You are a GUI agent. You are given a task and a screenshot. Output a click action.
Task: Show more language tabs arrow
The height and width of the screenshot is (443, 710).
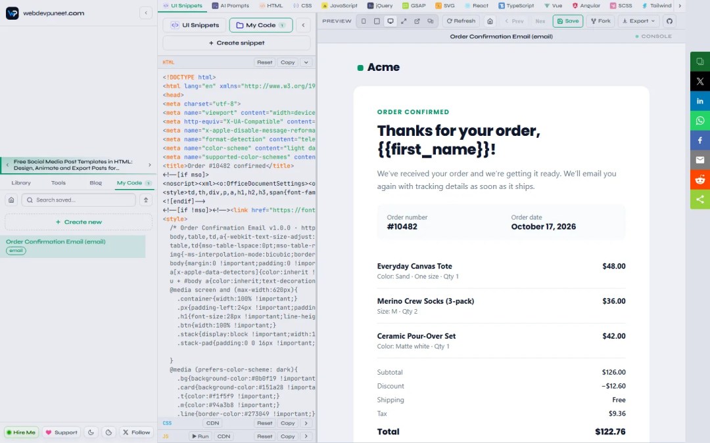[x=680, y=5]
